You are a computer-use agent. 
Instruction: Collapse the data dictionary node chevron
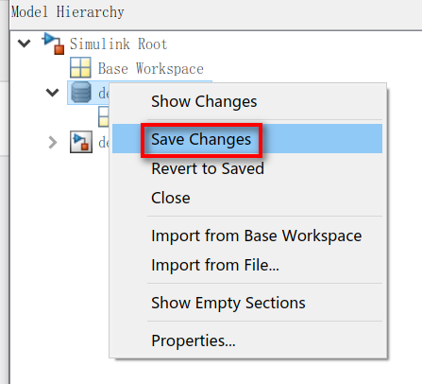click(x=52, y=92)
